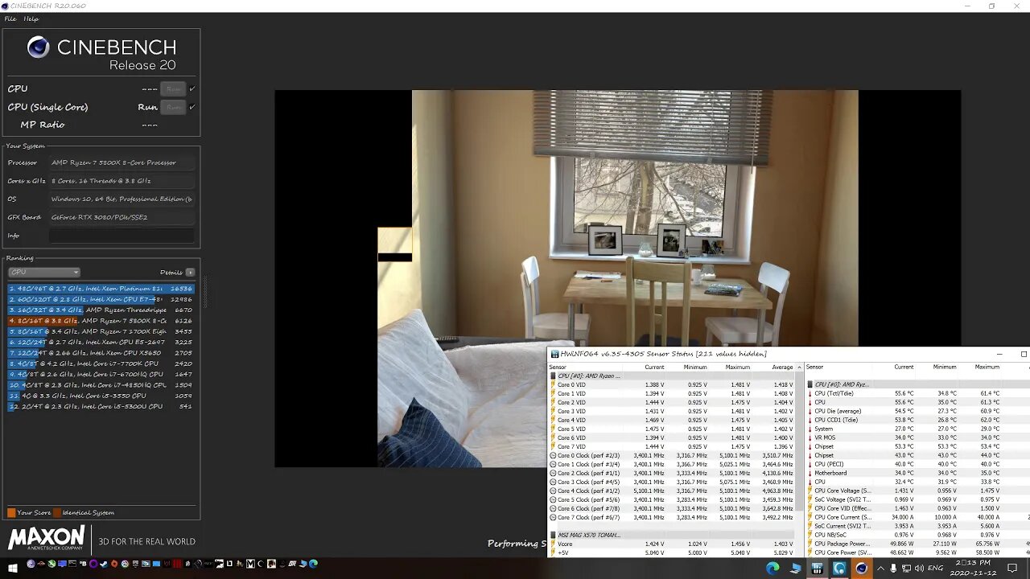Open the volume control tray icon

919,569
